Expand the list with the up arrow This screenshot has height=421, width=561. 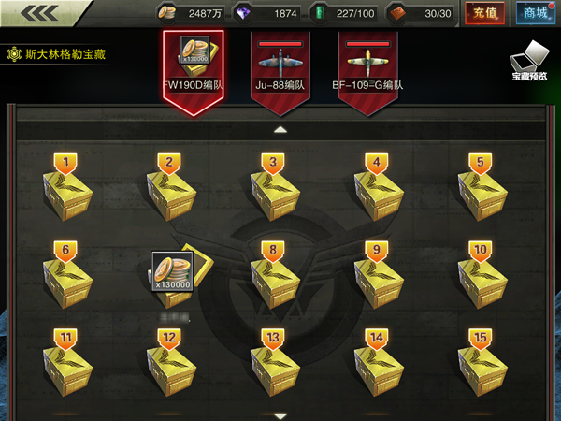[280, 130]
